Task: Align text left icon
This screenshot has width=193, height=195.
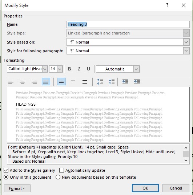Action: 11,82
